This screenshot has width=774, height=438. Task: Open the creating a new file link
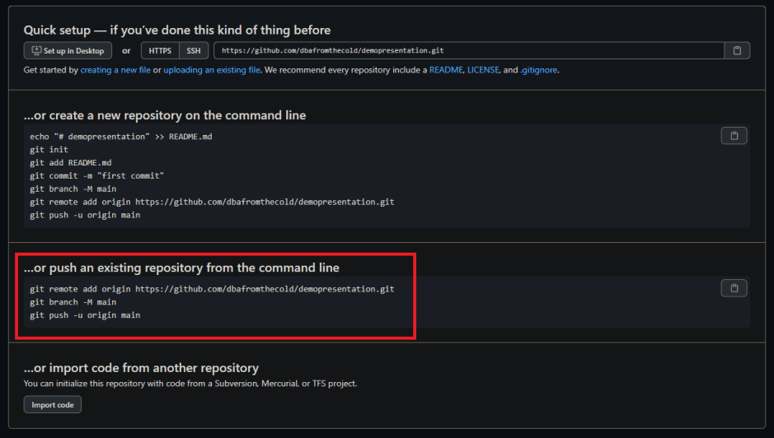115,70
